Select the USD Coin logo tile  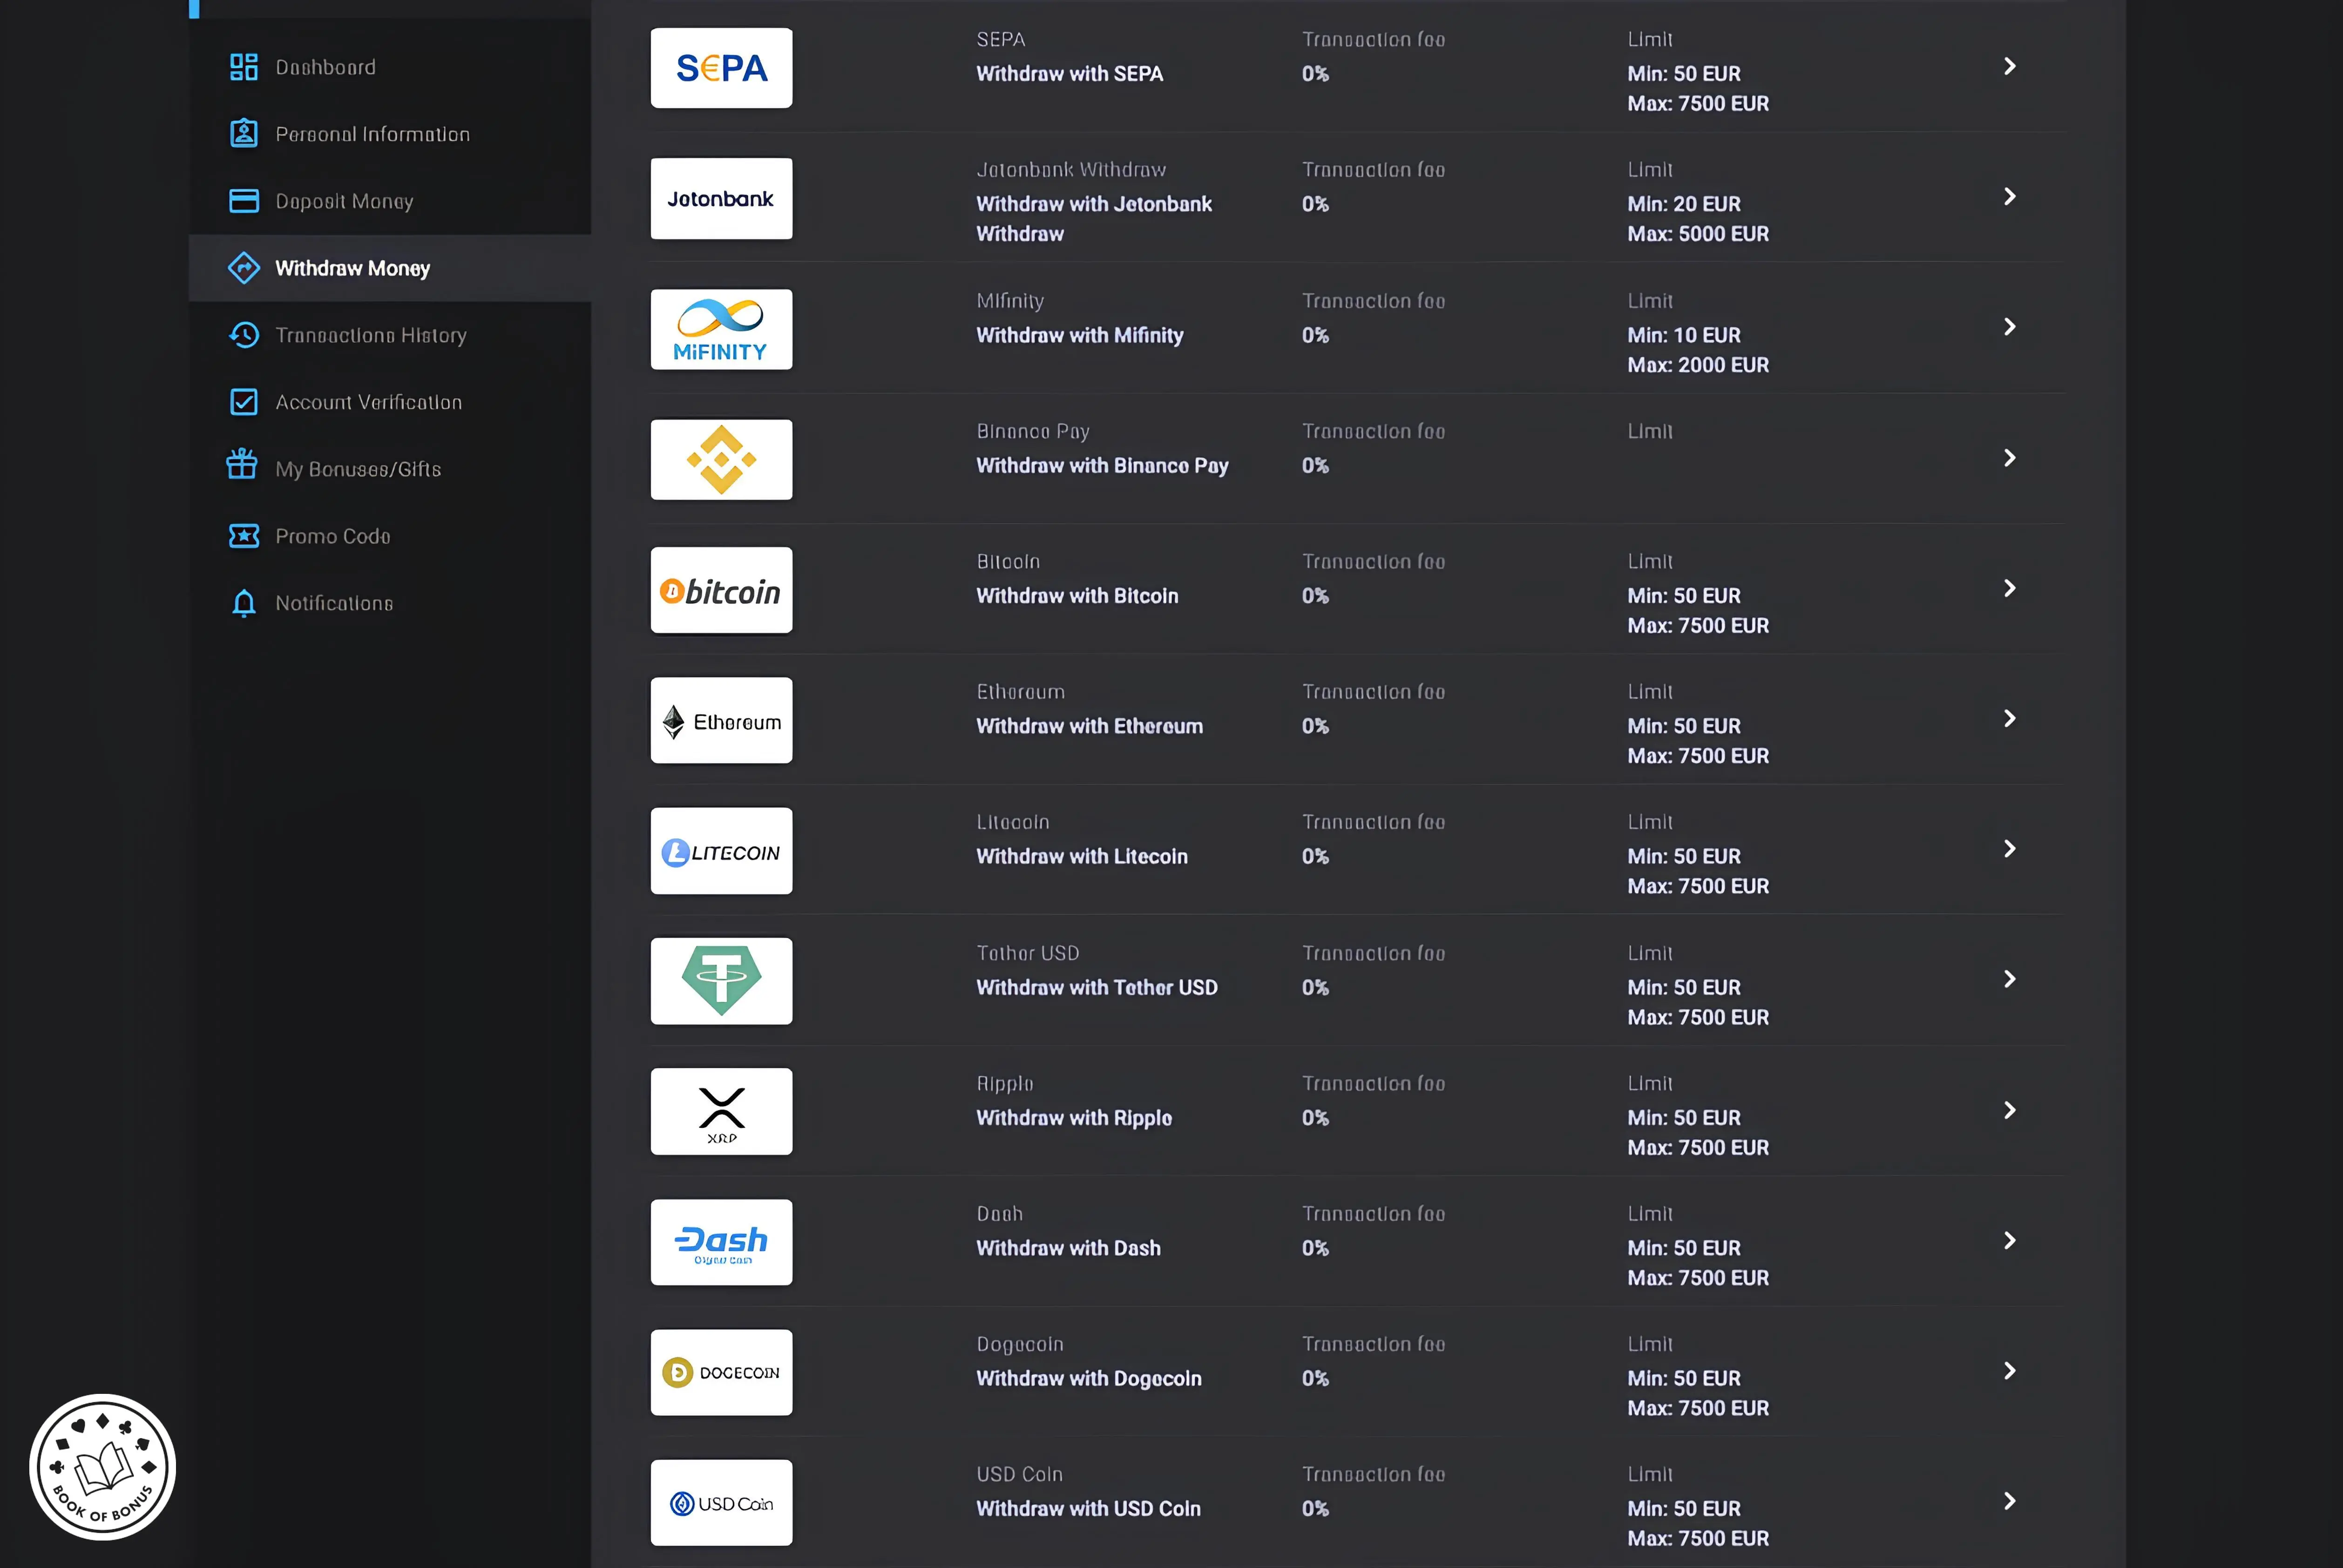point(721,1502)
